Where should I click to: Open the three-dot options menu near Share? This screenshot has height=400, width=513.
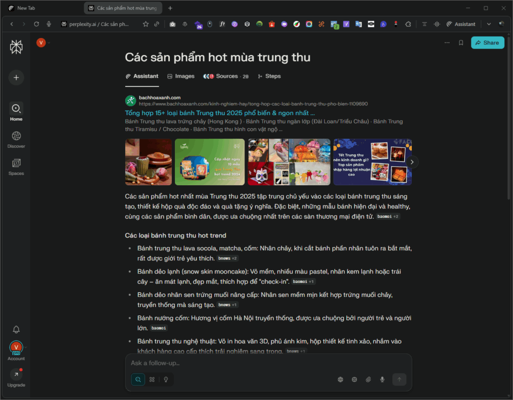coord(447,43)
